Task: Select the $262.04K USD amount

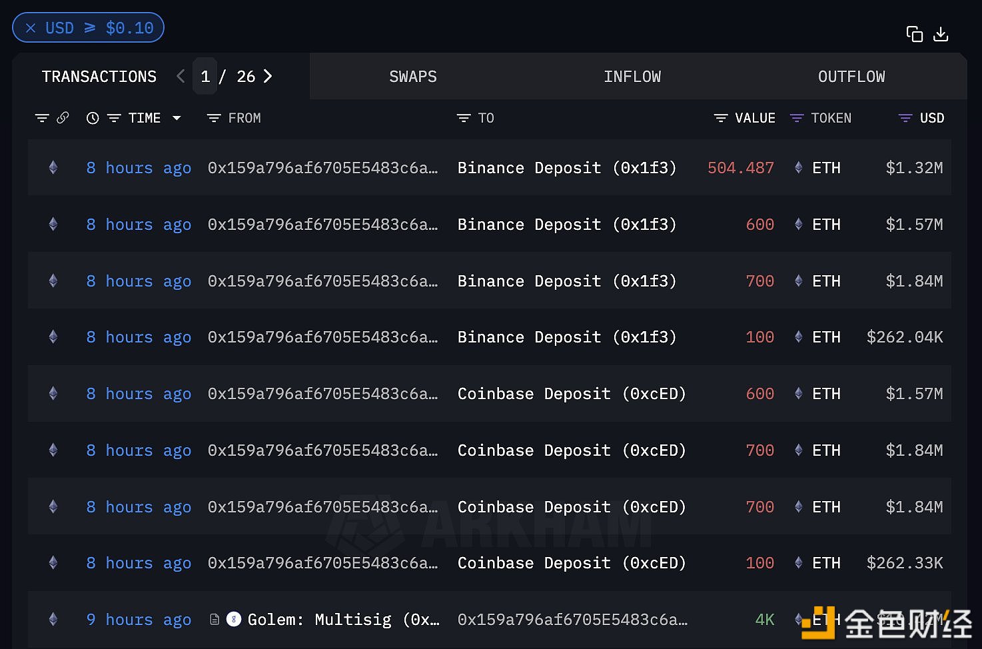Action: pyautogui.click(x=905, y=337)
